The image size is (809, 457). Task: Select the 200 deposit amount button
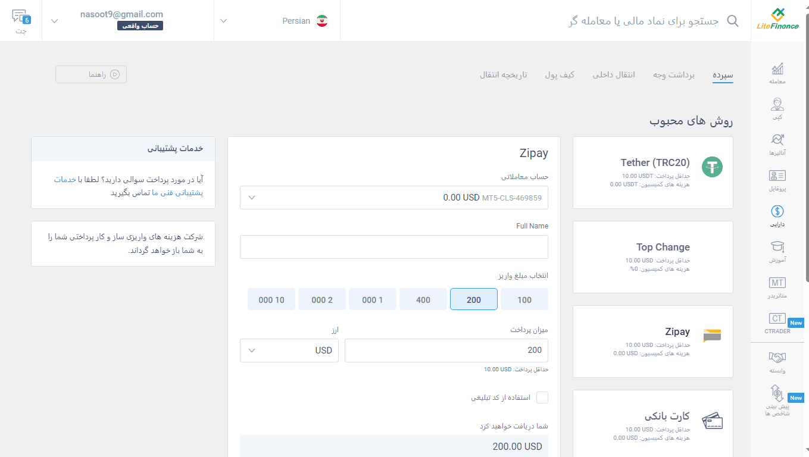tap(474, 299)
